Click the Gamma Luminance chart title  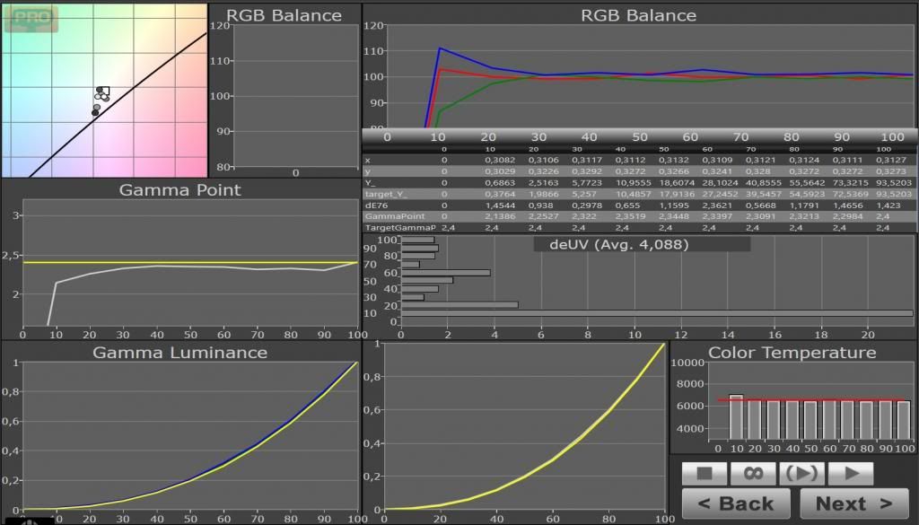pyautogui.click(x=179, y=353)
